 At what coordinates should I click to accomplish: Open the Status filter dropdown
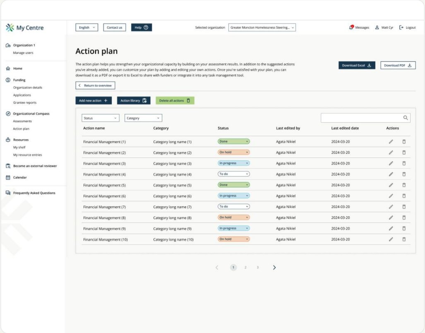pyautogui.click(x=100, y=118)
